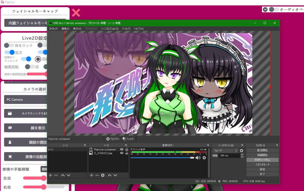Pop out the Controls dock panel
This screenshot has width=304, height=191.
pos(278,145)
